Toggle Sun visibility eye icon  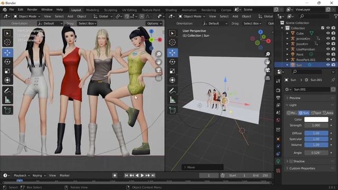(328, 65)
